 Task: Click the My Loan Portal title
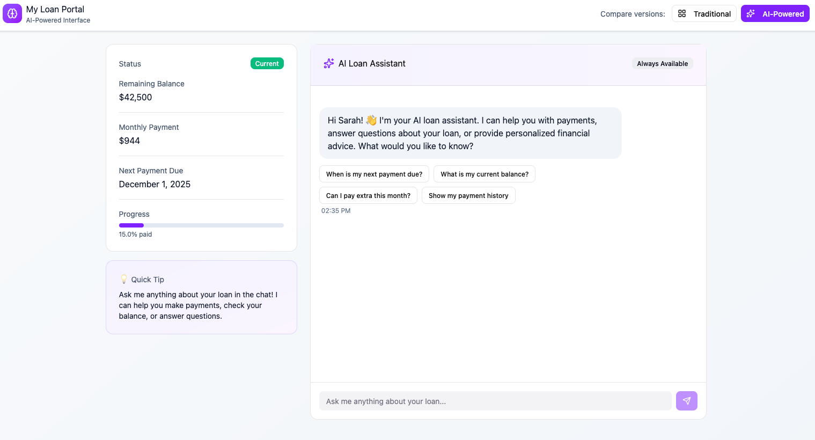click(55, 9)
